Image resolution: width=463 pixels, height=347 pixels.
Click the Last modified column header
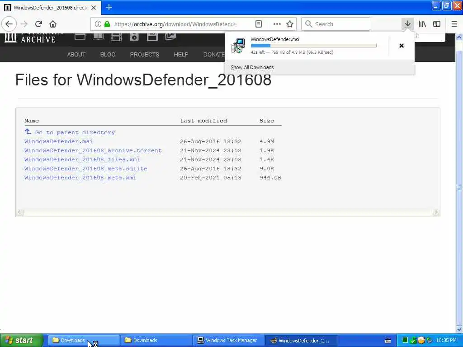204,120
